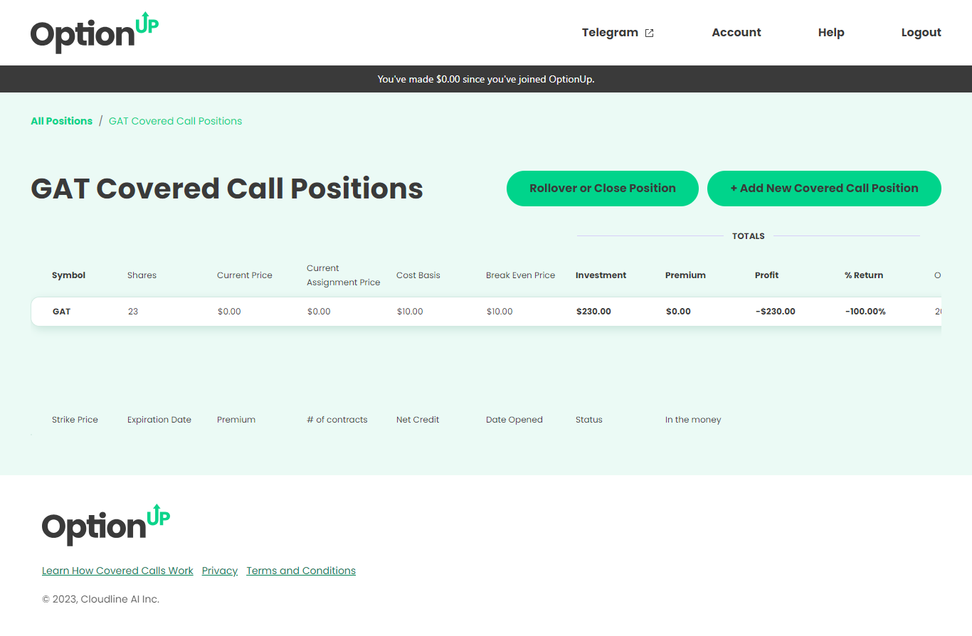Click the Current Assignment Price column header
Image resolution: width=972 pixels, height=636 pixels.
click(x=344, y=275)
